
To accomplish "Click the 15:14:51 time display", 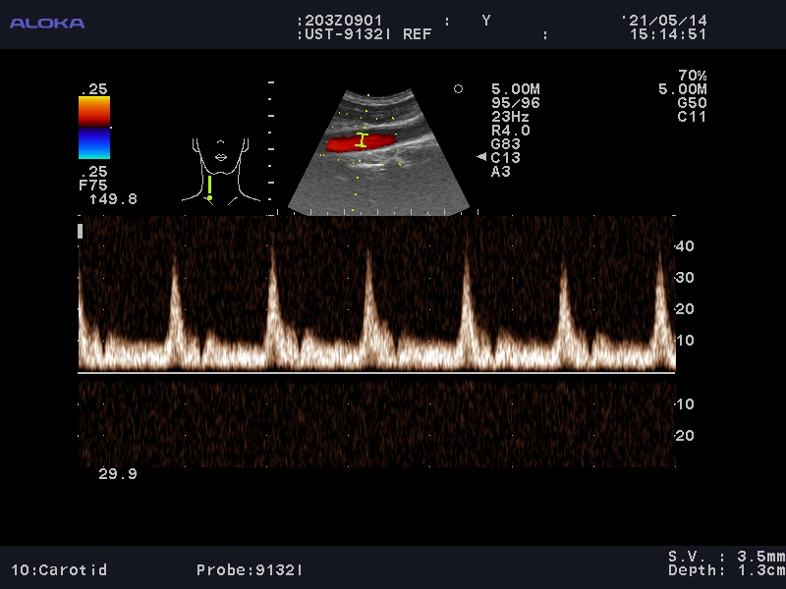I will [x=668, y=33].
